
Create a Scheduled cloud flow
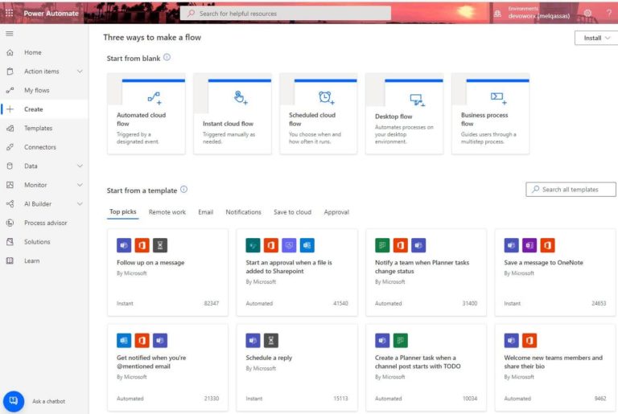tap(319, 113)
